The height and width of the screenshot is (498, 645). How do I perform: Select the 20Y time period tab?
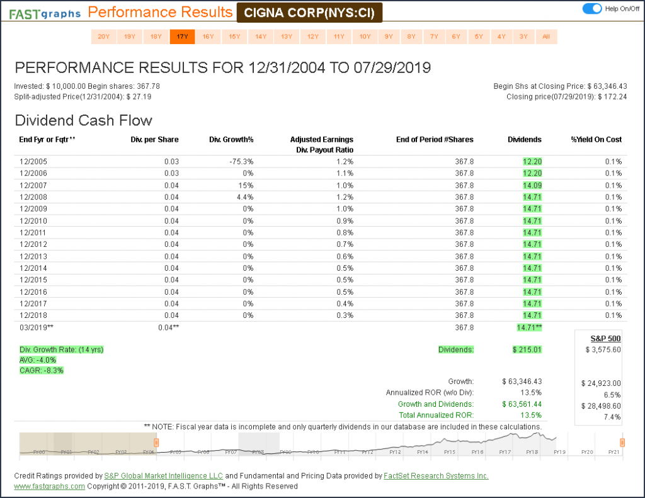tap(104, 37)
